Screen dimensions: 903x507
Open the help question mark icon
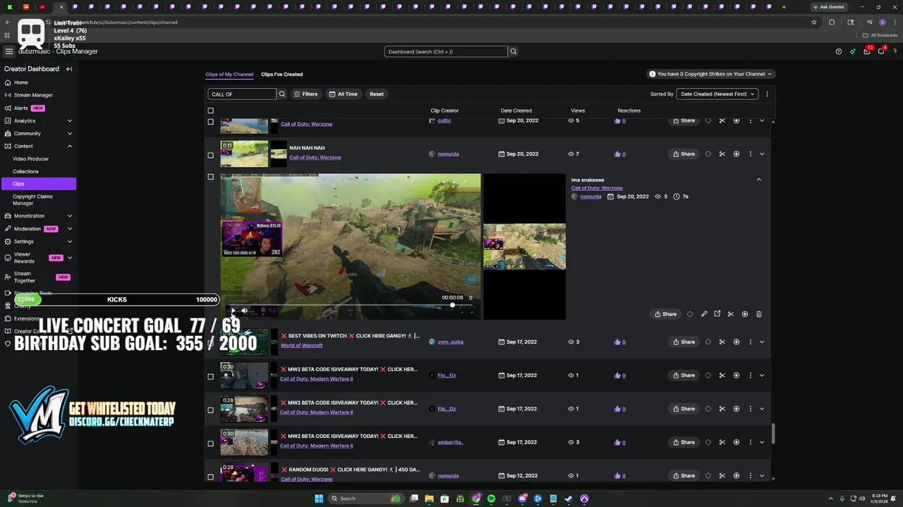(x=838, y=51)
